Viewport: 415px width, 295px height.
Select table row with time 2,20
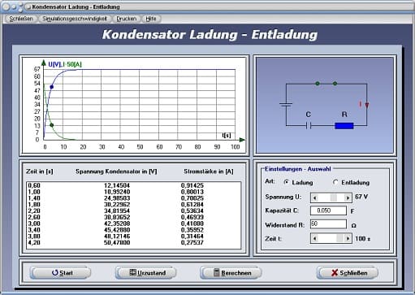tap(133, 211)
